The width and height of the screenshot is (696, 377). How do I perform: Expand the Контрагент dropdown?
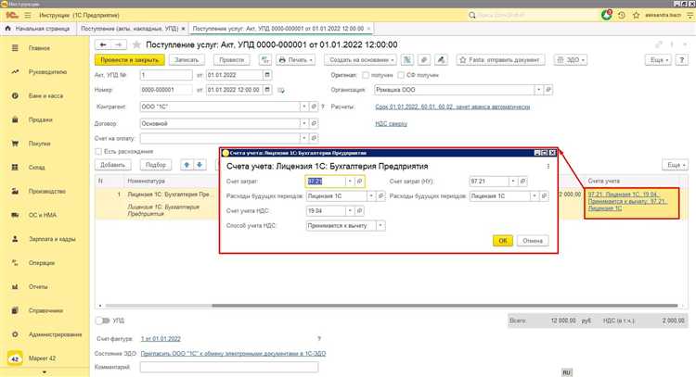click(x=304, y=107)
